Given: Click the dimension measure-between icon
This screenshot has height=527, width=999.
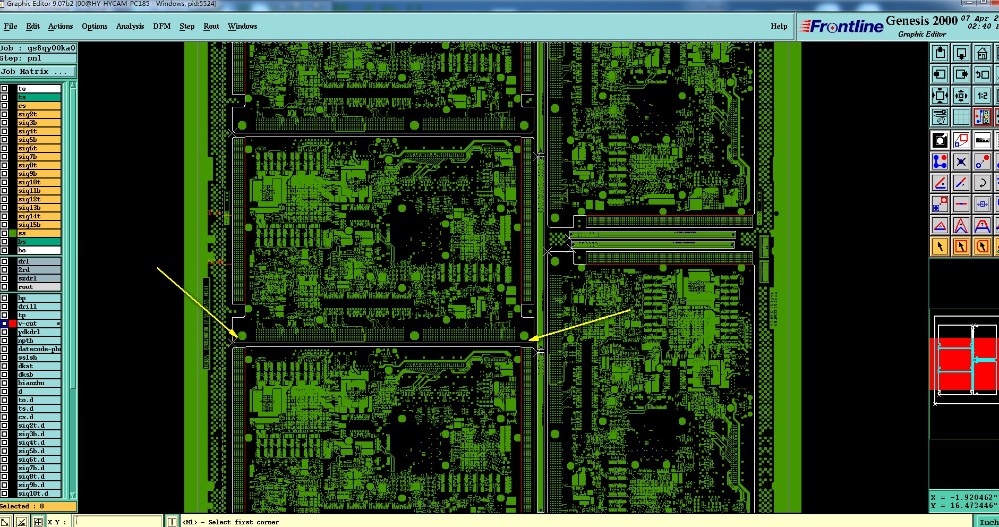Looking at the screenshot, I should pos(983,204).
